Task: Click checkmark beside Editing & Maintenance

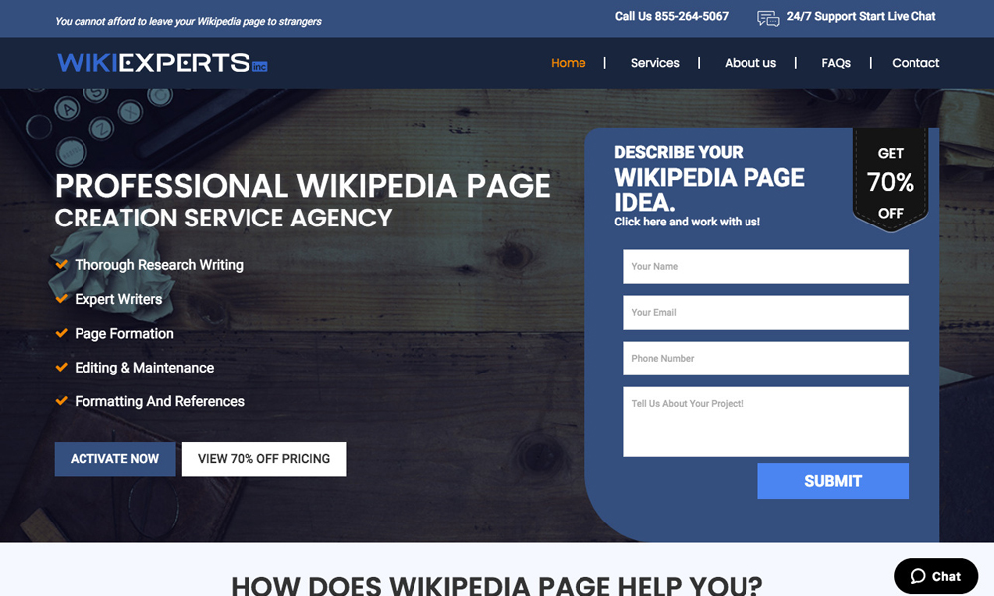Action: coord(62,368)
